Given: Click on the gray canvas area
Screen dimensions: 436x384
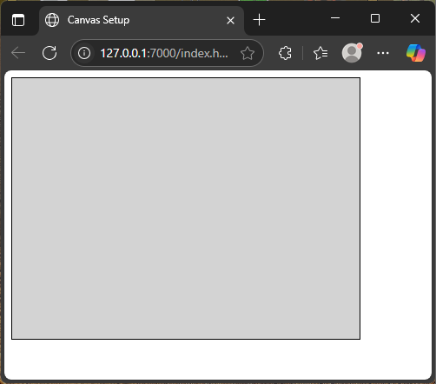Looking at the screenshot, I should tap(186, 209).
